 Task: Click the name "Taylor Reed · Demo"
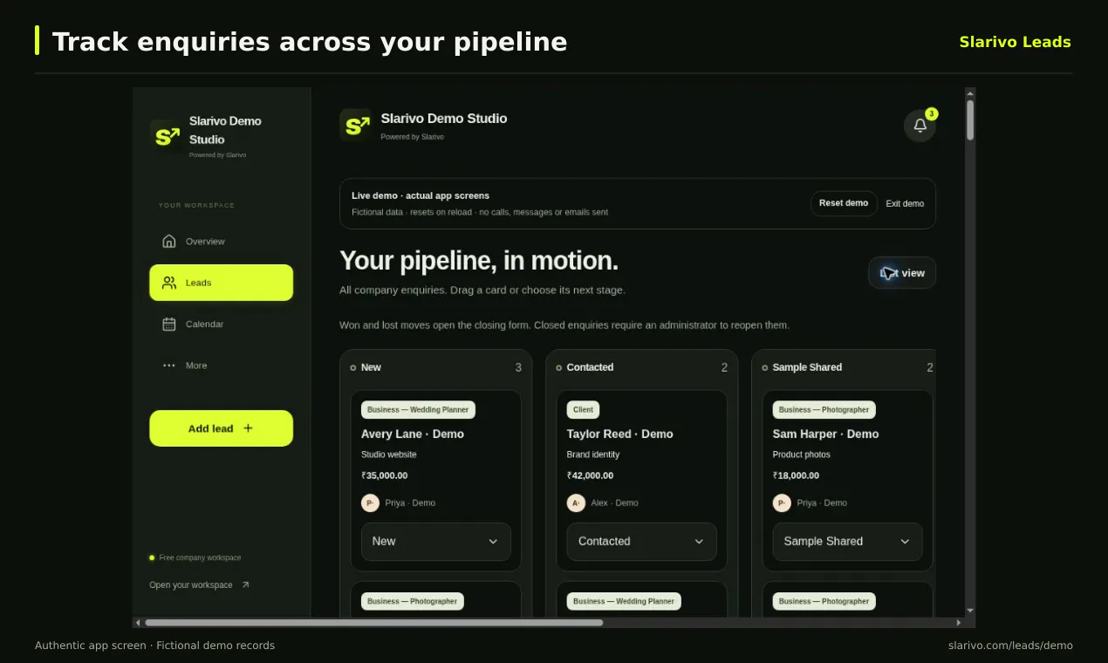(x=620, y=434)
